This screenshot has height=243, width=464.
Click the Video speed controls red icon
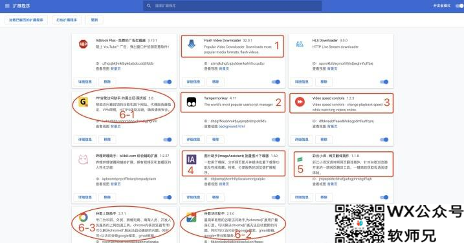(300, 102)
